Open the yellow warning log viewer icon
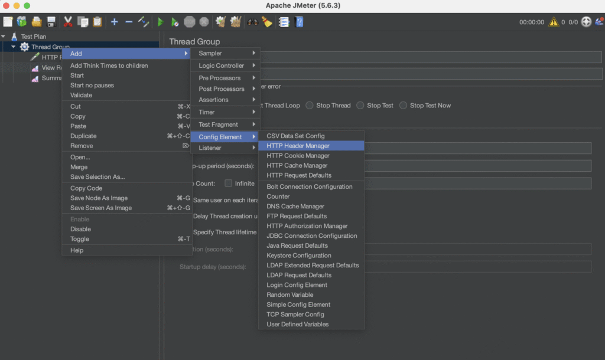This screenshot has width=605, height=360. [x=553, y=22]
